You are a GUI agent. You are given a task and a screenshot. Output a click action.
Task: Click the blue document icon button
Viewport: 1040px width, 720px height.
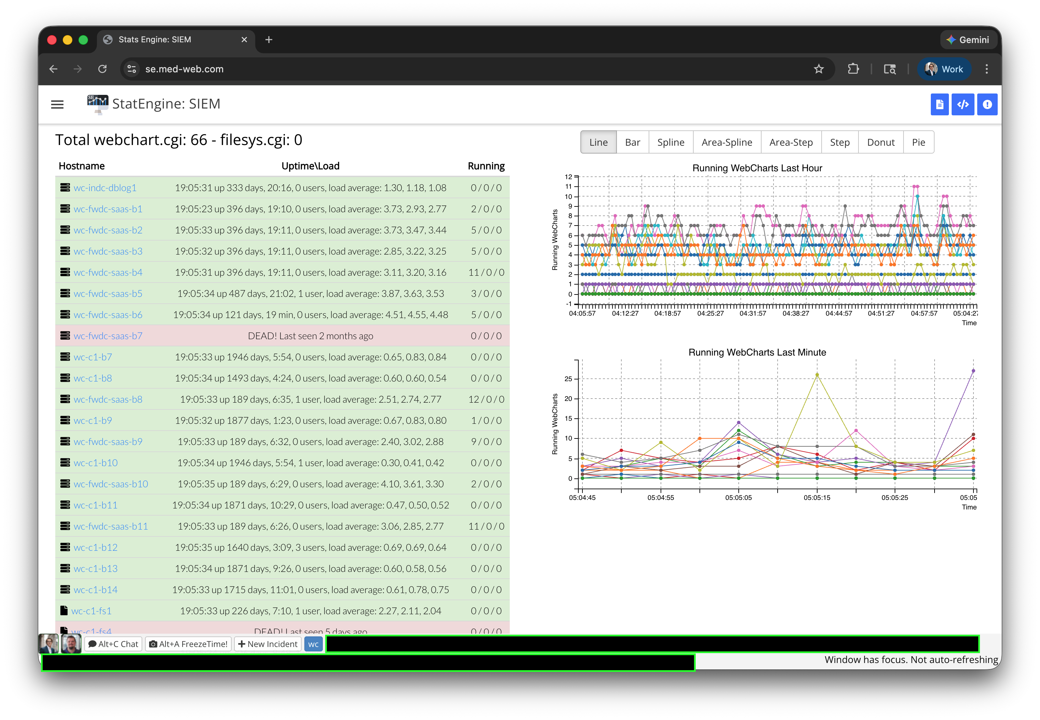pos(939,105)
